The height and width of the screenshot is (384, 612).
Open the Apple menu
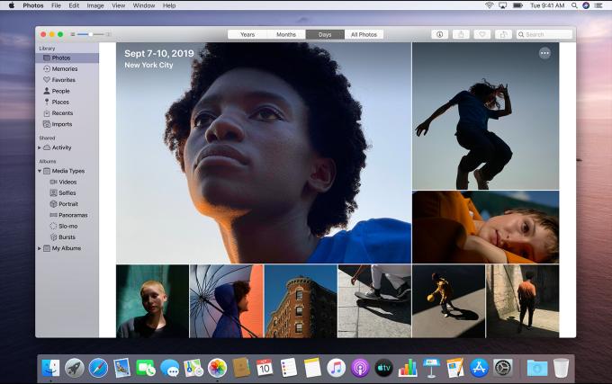point(12,5)
